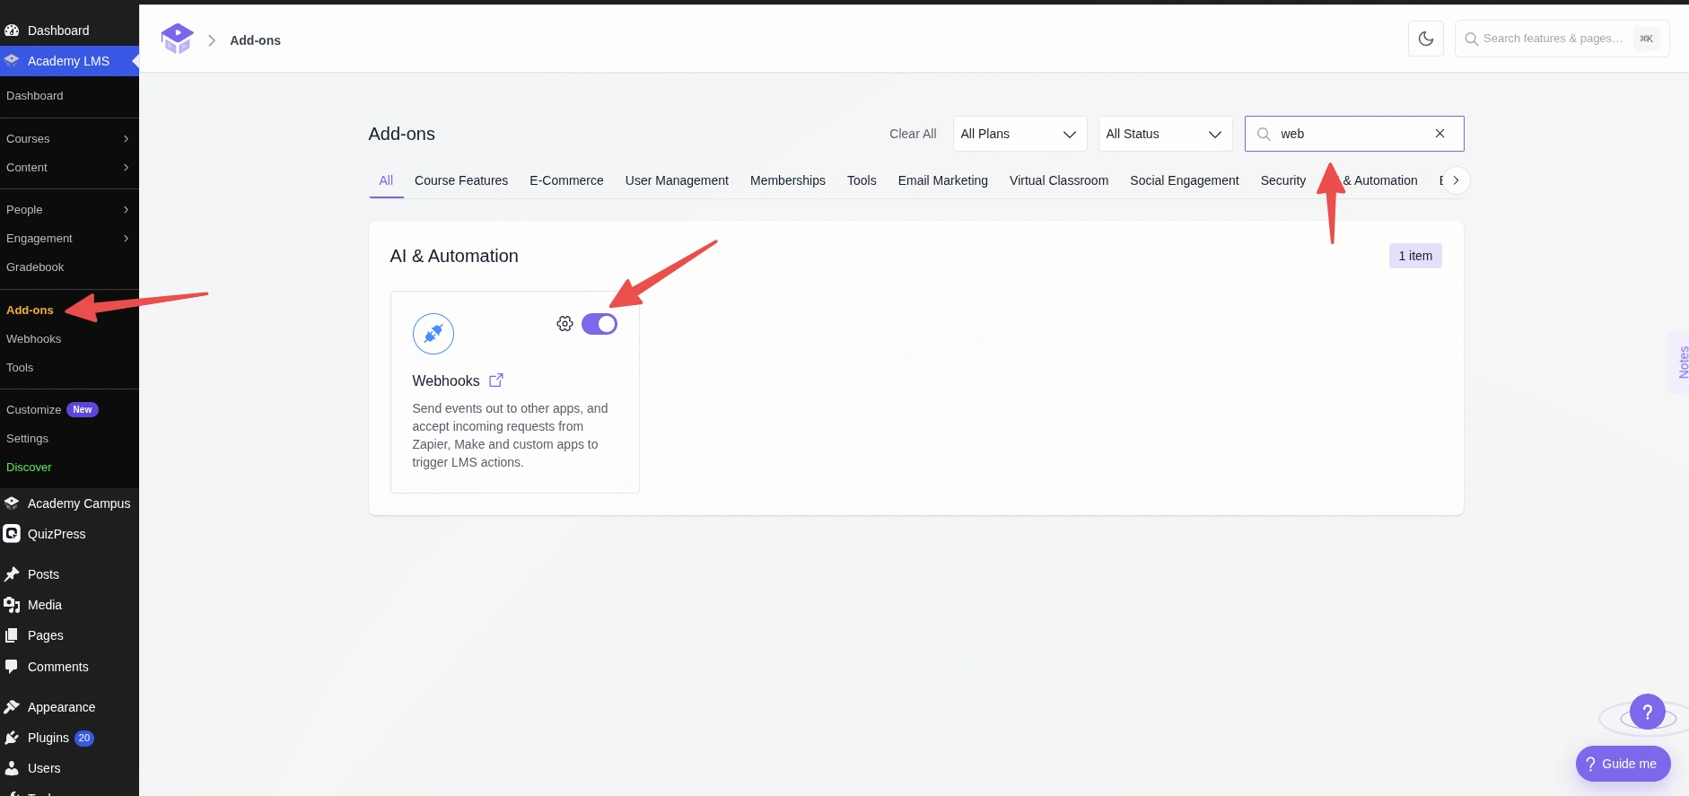Toggle dark mode moon icon
This screenshot has width=1689, height=796.
pyautogui.click(x=1426, y=39)
